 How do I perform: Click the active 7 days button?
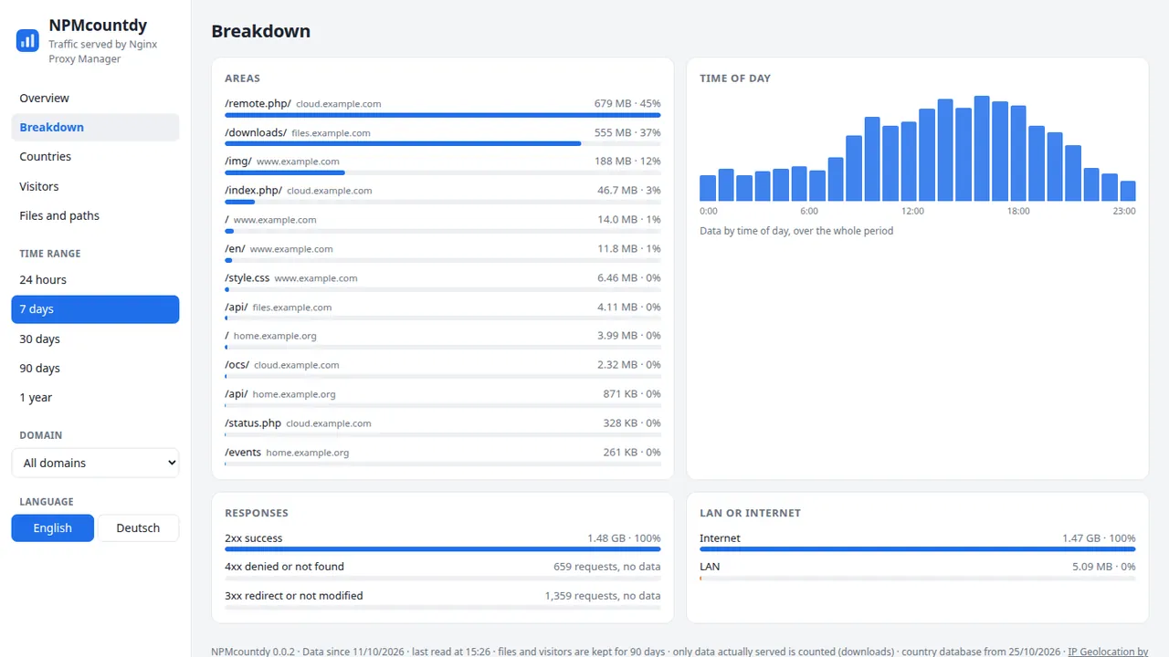[x=95, y=309]
